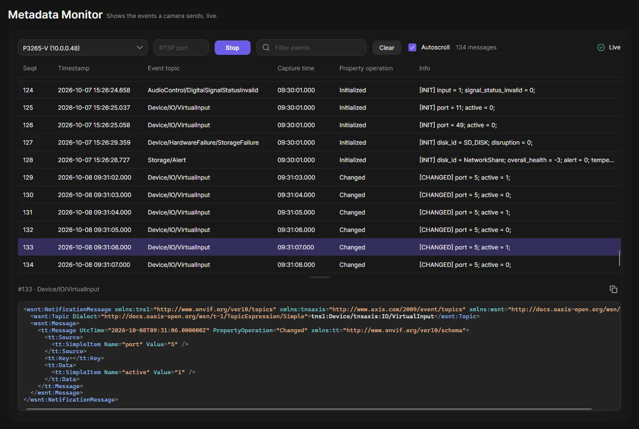Click the Live status check icon
The image size is (639, 429).
pos(601,47)
